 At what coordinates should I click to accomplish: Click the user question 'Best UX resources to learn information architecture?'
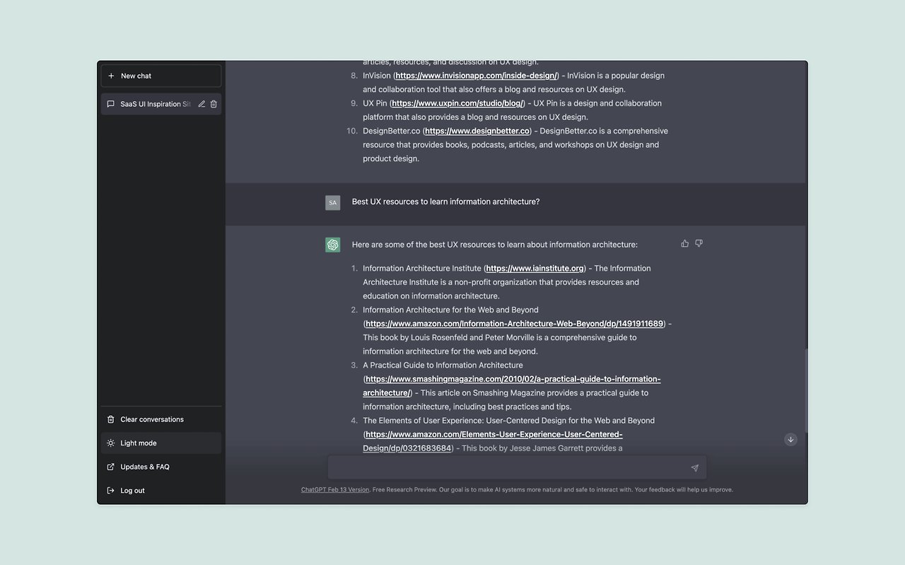click(x=445, y=202)
